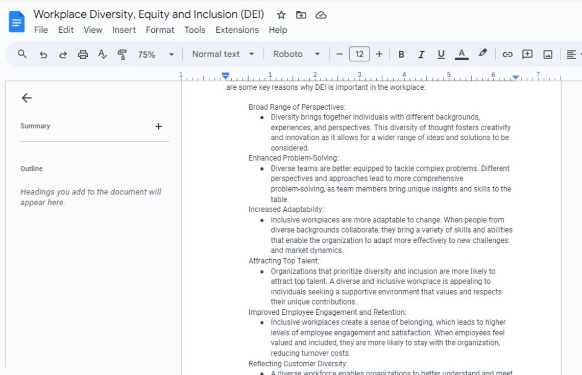Toggle underline formatting

tap(441, 54)
